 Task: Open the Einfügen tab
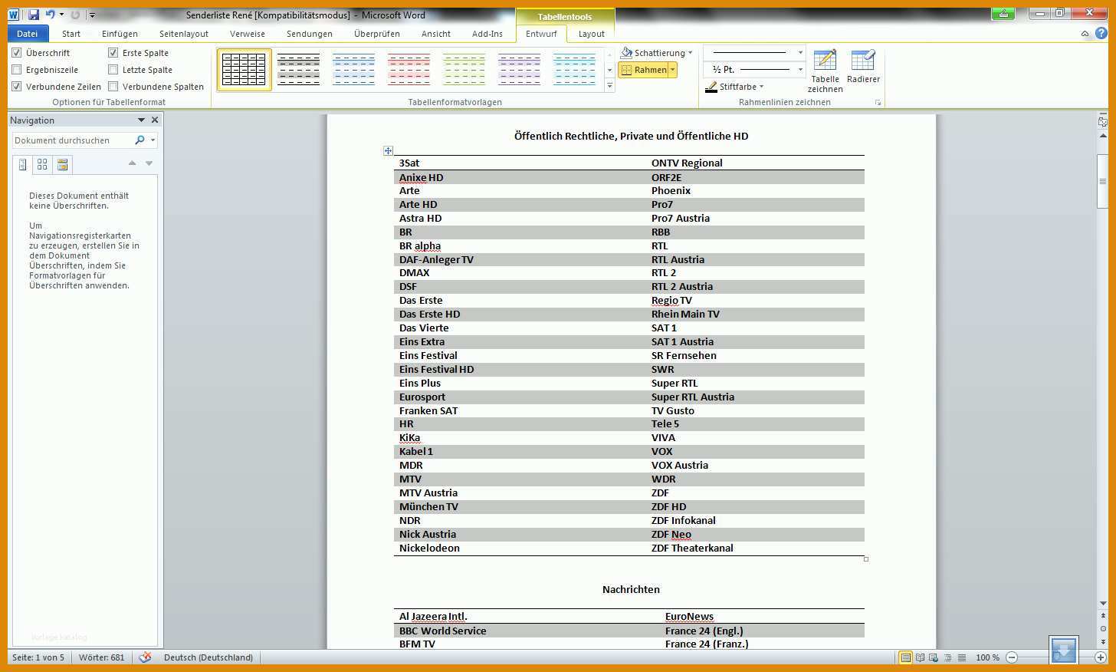pyautogui.click(x=120, y=34)
